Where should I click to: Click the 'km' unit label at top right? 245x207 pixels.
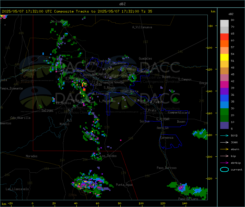pyautogui.click(x=213, y=11)
